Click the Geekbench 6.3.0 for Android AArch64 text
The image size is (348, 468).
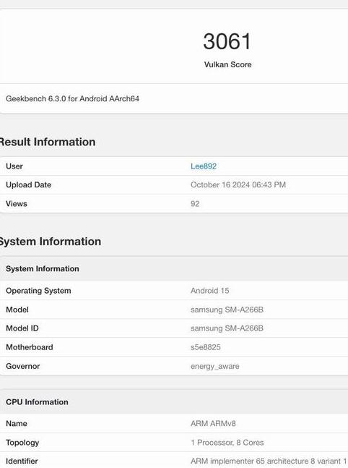pos(72,99)
